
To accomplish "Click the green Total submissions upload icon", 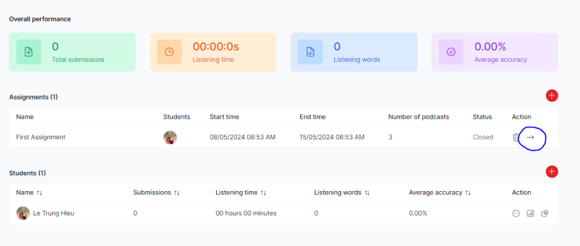I will pos(28,52).
